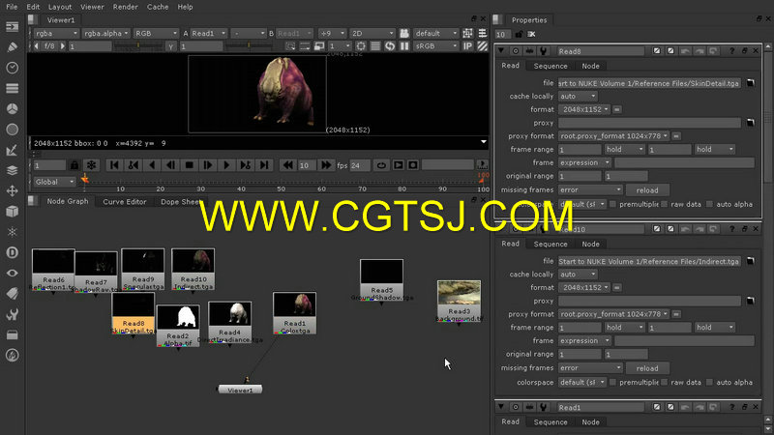
Task: Open the Cache menu
Action: 158,7
